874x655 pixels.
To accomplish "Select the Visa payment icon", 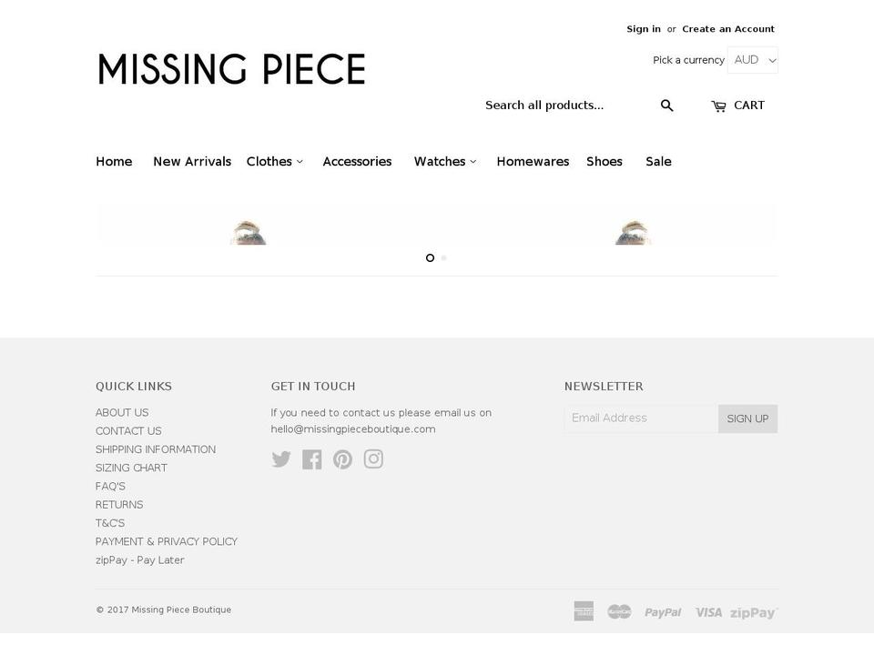I will 708,611.
